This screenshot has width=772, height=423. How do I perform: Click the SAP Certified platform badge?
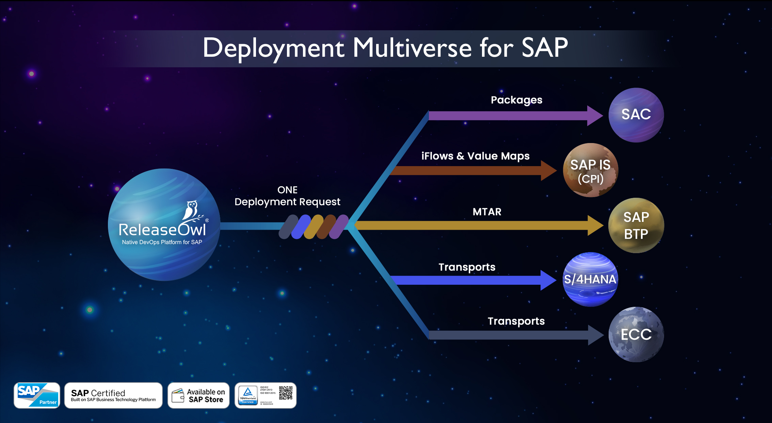click(x=113, y=395)
